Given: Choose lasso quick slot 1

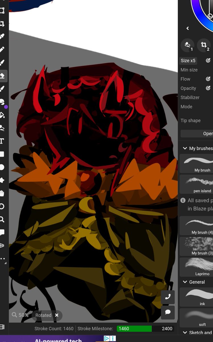Looking at the screenshot, I should tap(187, 45).
